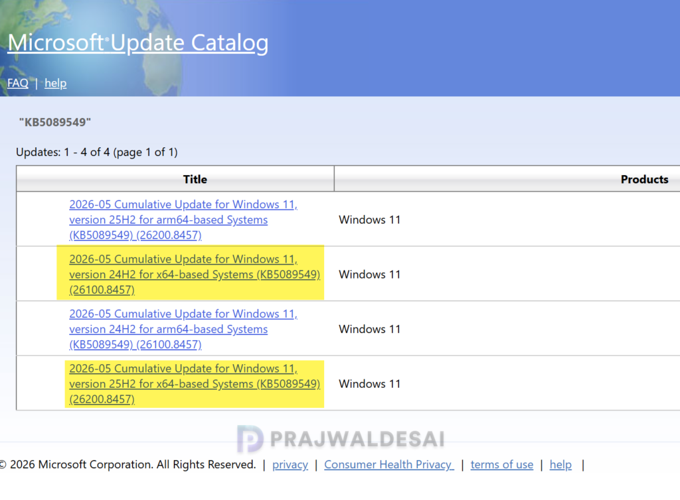680x500 pixels.
Task: Open the help link in header
Action: [x=56, y=83]
